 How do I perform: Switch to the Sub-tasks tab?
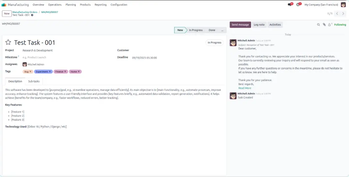(x=34, y=81)
